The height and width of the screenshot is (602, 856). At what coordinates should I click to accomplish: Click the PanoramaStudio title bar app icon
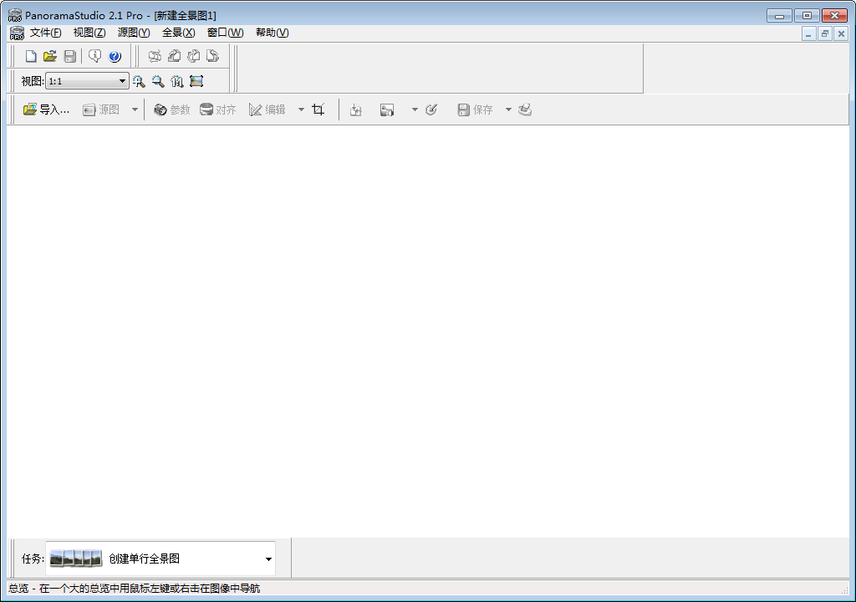[x=15, y=15]
